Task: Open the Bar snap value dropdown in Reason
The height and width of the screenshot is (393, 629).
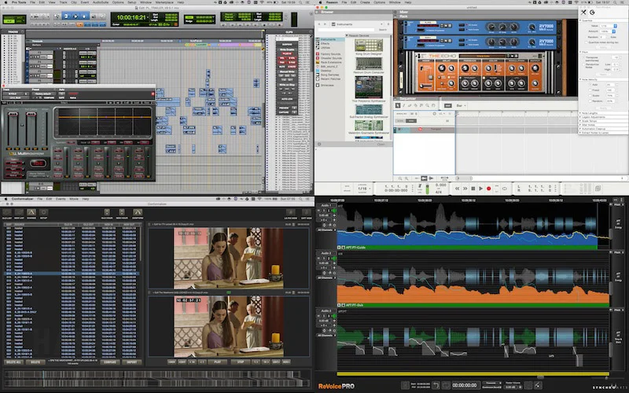Action: point(460,105)
